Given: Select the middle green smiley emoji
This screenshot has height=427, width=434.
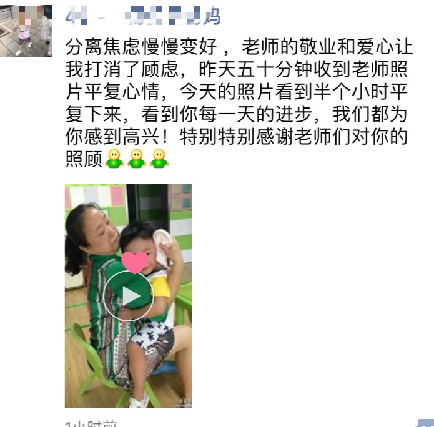Looking at the screenshot, I should coord(137,159).
